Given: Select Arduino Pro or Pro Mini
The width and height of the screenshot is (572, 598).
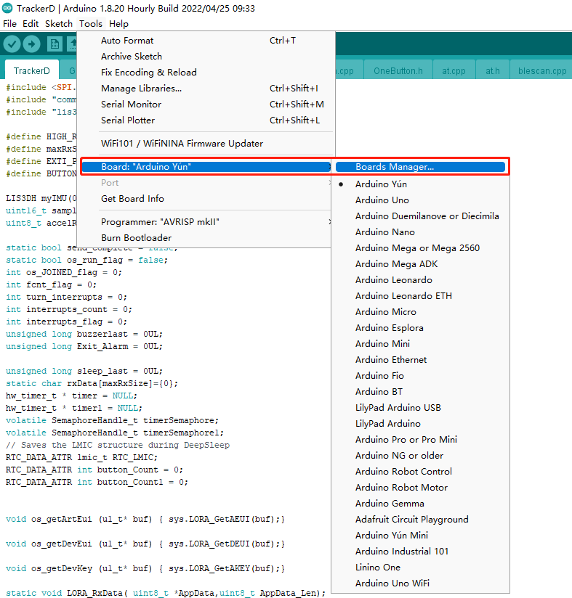Looking at the screenshot, I should (x=420, y=440).
